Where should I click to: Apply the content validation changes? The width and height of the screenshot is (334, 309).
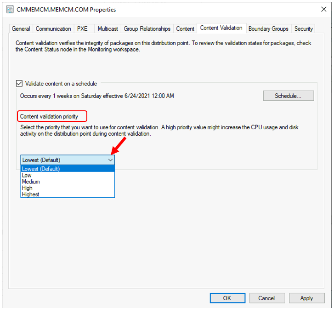click(x=306, y=298)
